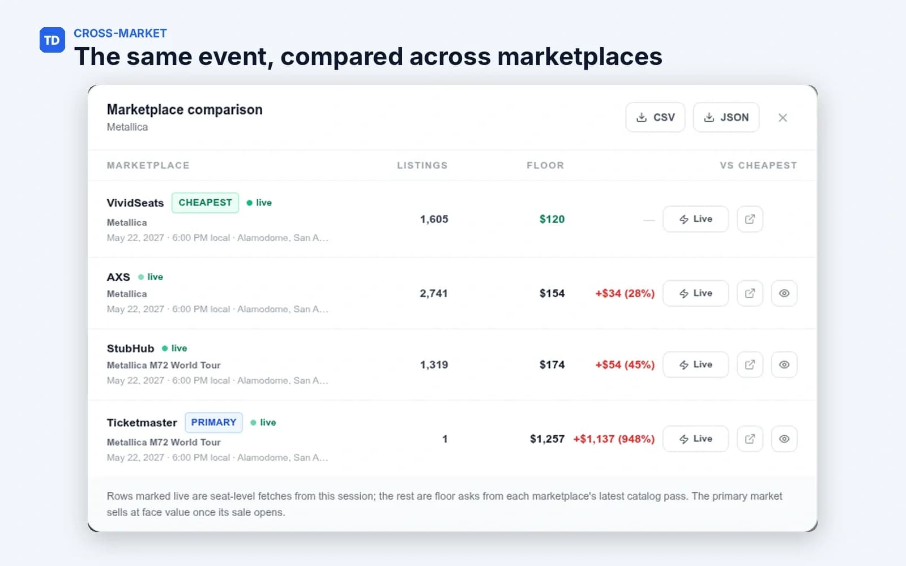906x566 pixels.
Task: Fetch Live data for VividSeats row
Action: pyautogui.click(x=695, y=219)
